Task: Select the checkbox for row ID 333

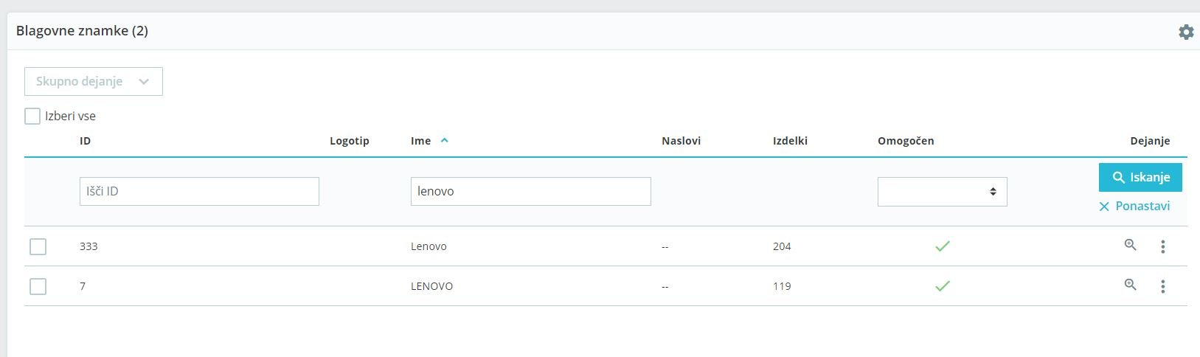Action: pos(38,246)
